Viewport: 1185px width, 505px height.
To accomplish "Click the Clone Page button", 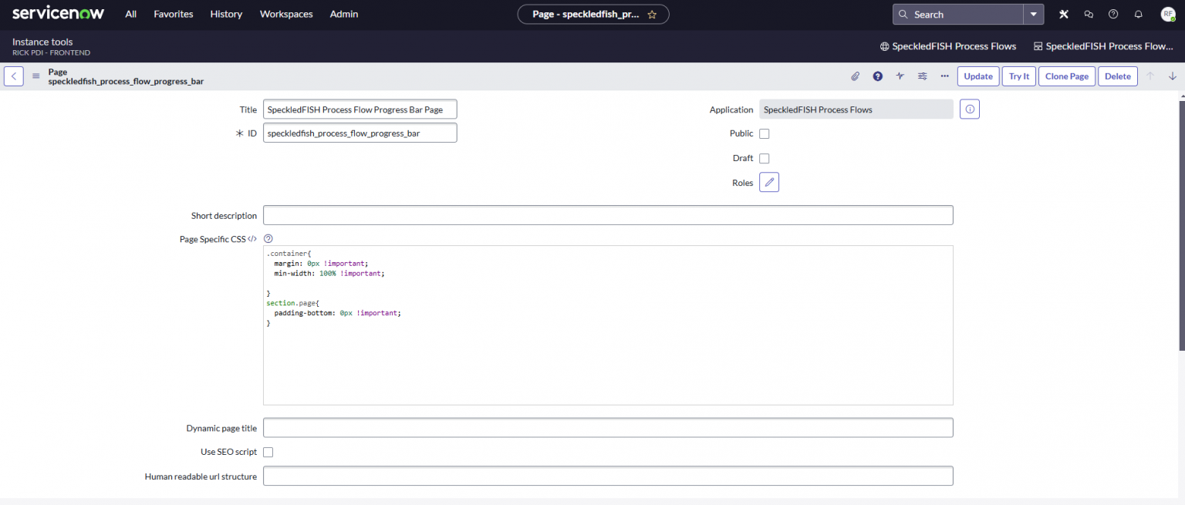I will tap(1066, 76).
